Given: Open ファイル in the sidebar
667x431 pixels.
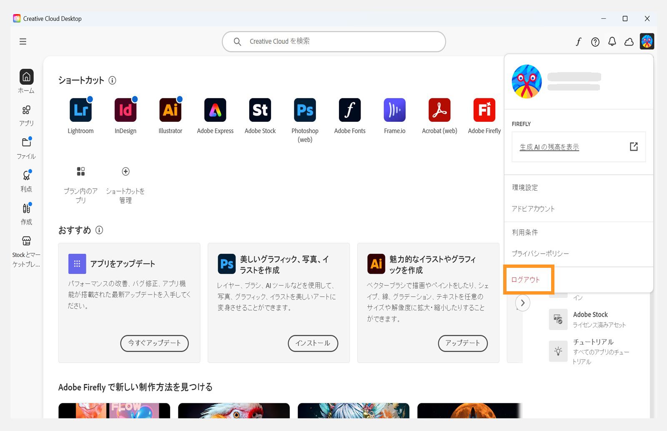Looking at the screenshot, I should click(26, 148).
